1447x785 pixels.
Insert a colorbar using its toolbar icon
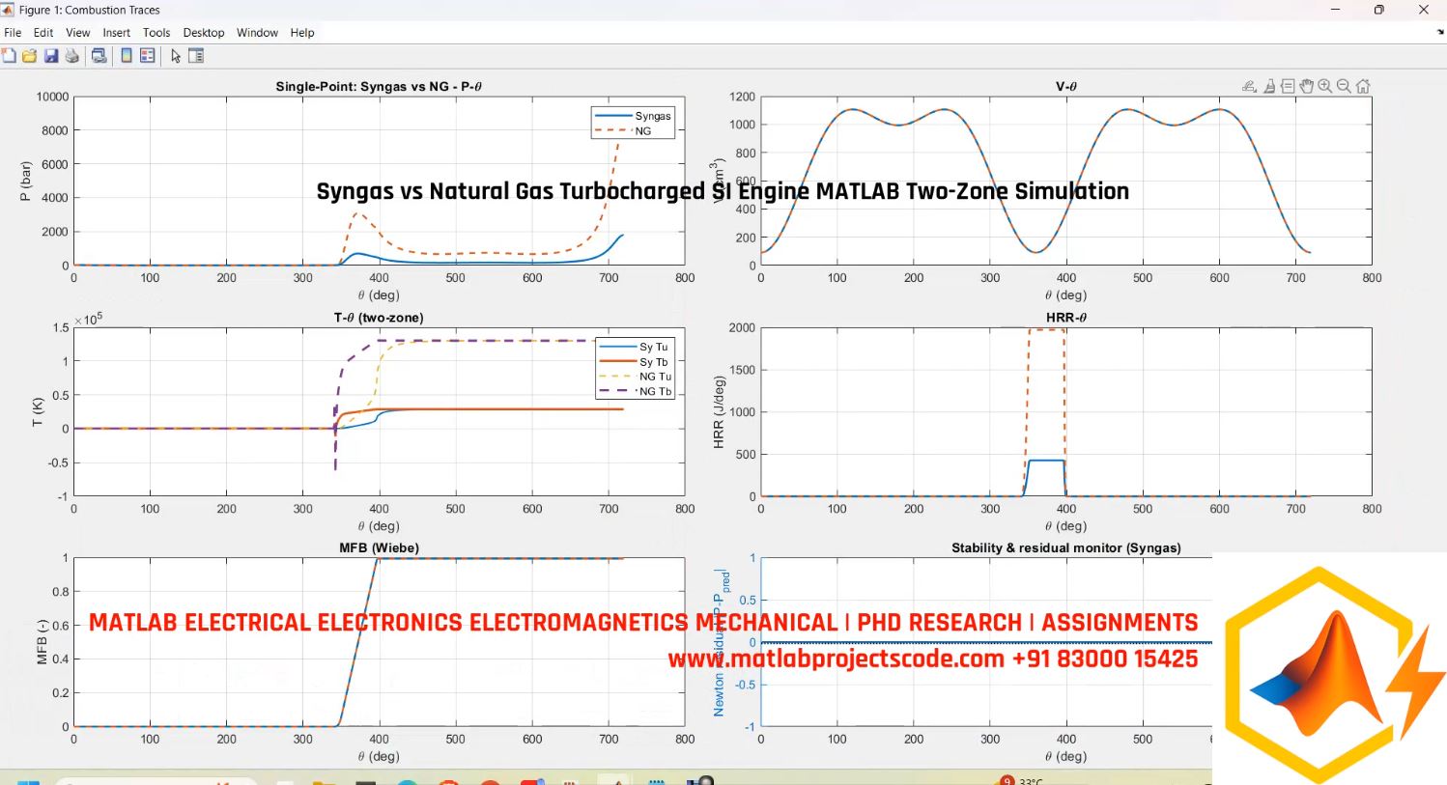point(126,55)
